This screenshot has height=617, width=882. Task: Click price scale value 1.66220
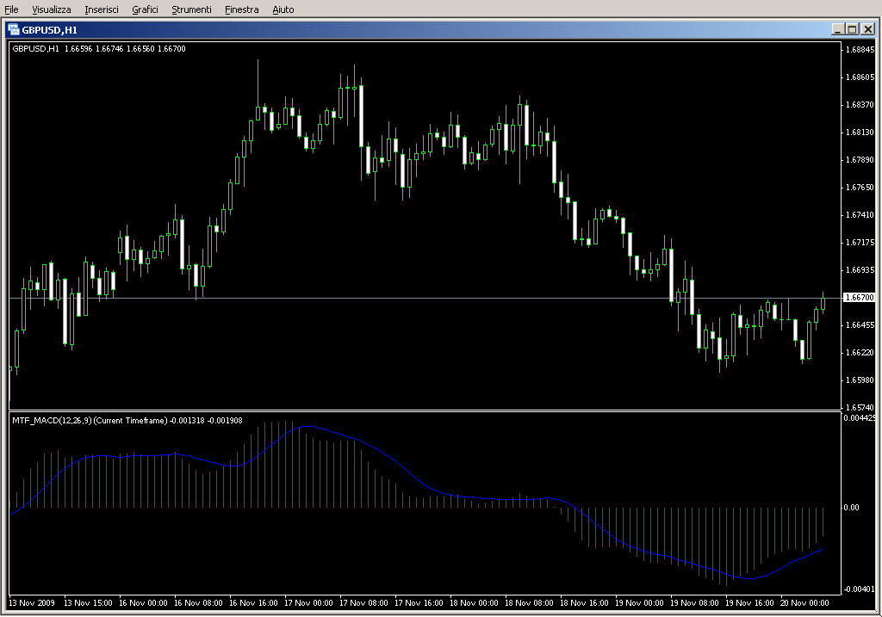(x=860, y=352)
